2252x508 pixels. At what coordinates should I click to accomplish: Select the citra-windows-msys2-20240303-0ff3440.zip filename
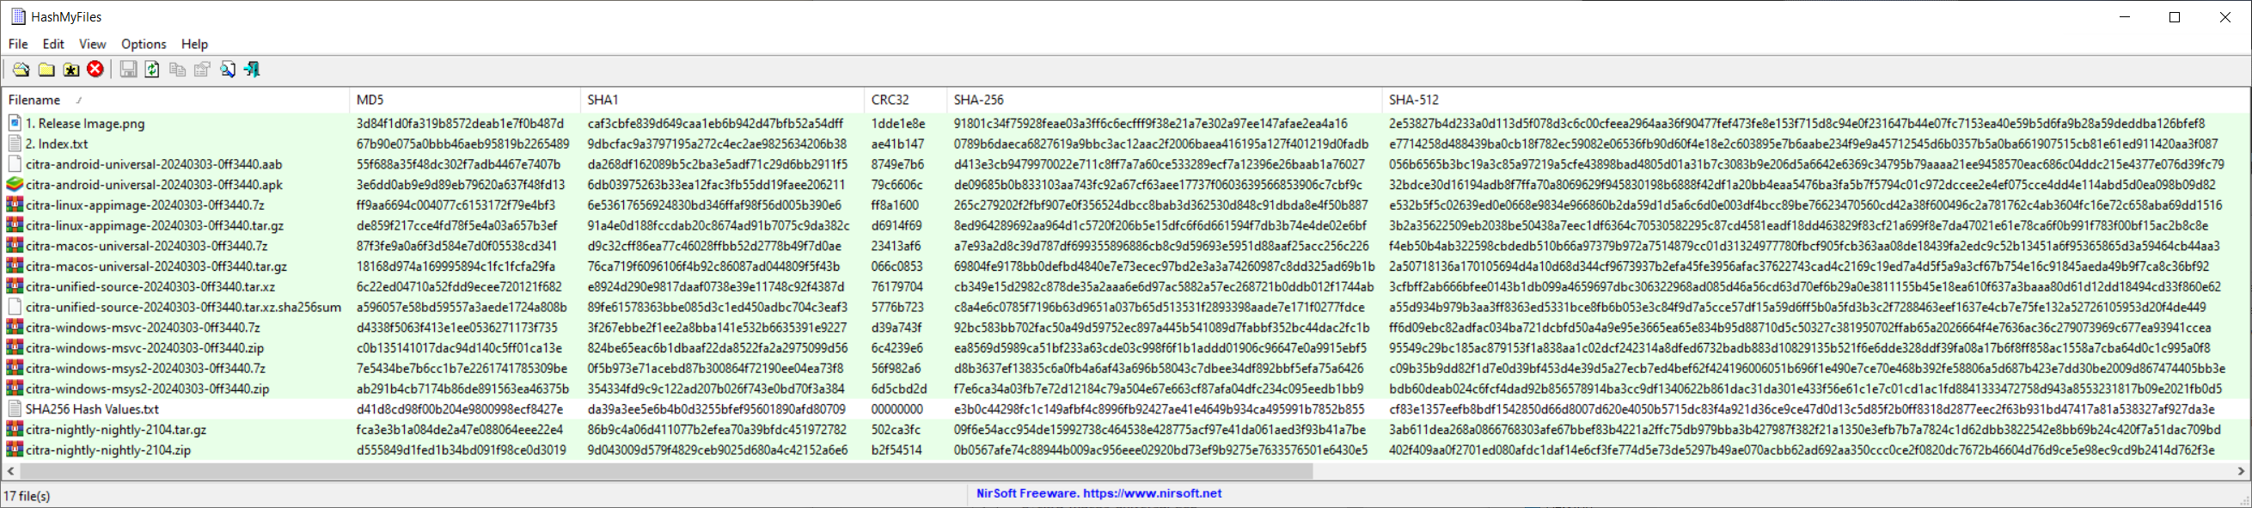[148, 389]
